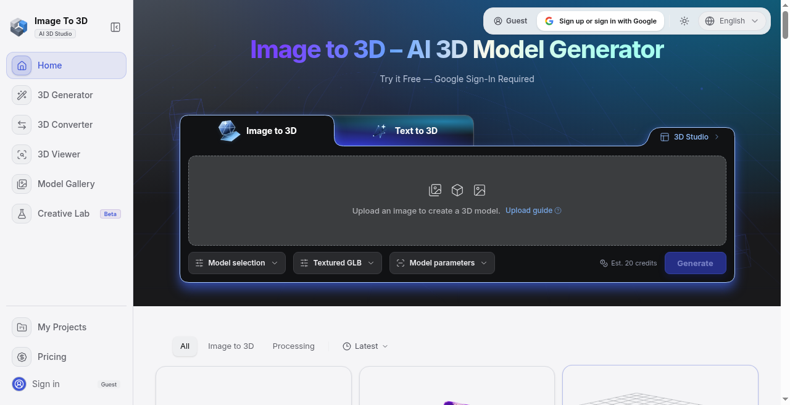Open the 3D Studio button
Viewport: 790px width, 405px height.
click(x=690, y=137)
